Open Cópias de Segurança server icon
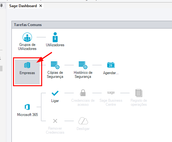Screen dimensions: 172x142 pos(55,65)
